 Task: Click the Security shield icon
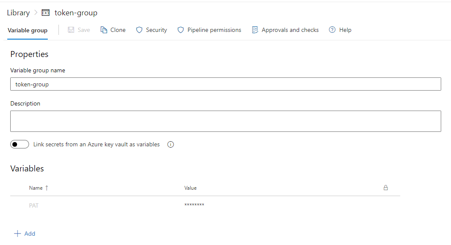coord(139,30)
